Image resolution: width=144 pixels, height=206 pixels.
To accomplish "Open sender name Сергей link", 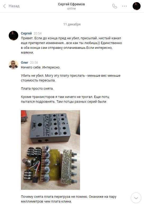I will coord(26,33).
